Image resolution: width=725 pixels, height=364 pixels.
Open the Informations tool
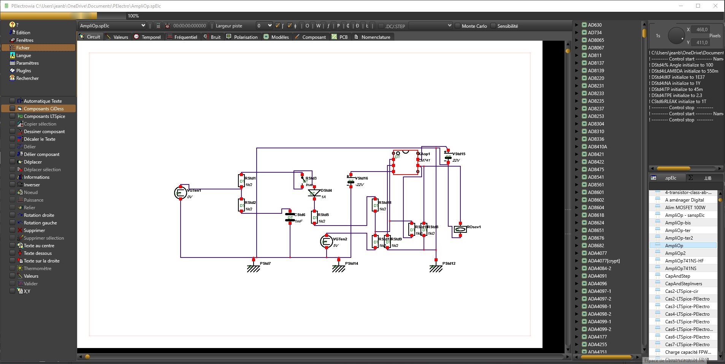(36, 177)
